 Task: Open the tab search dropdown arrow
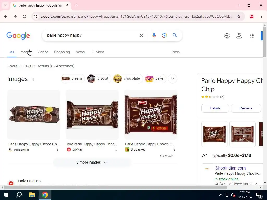point(5,5)
